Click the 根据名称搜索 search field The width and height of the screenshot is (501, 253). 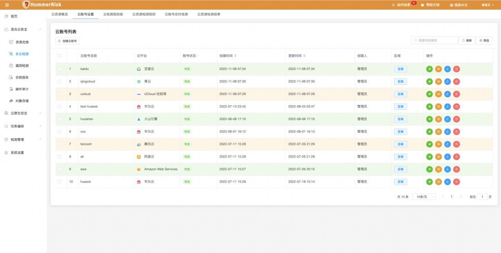[x=435, y=40]
